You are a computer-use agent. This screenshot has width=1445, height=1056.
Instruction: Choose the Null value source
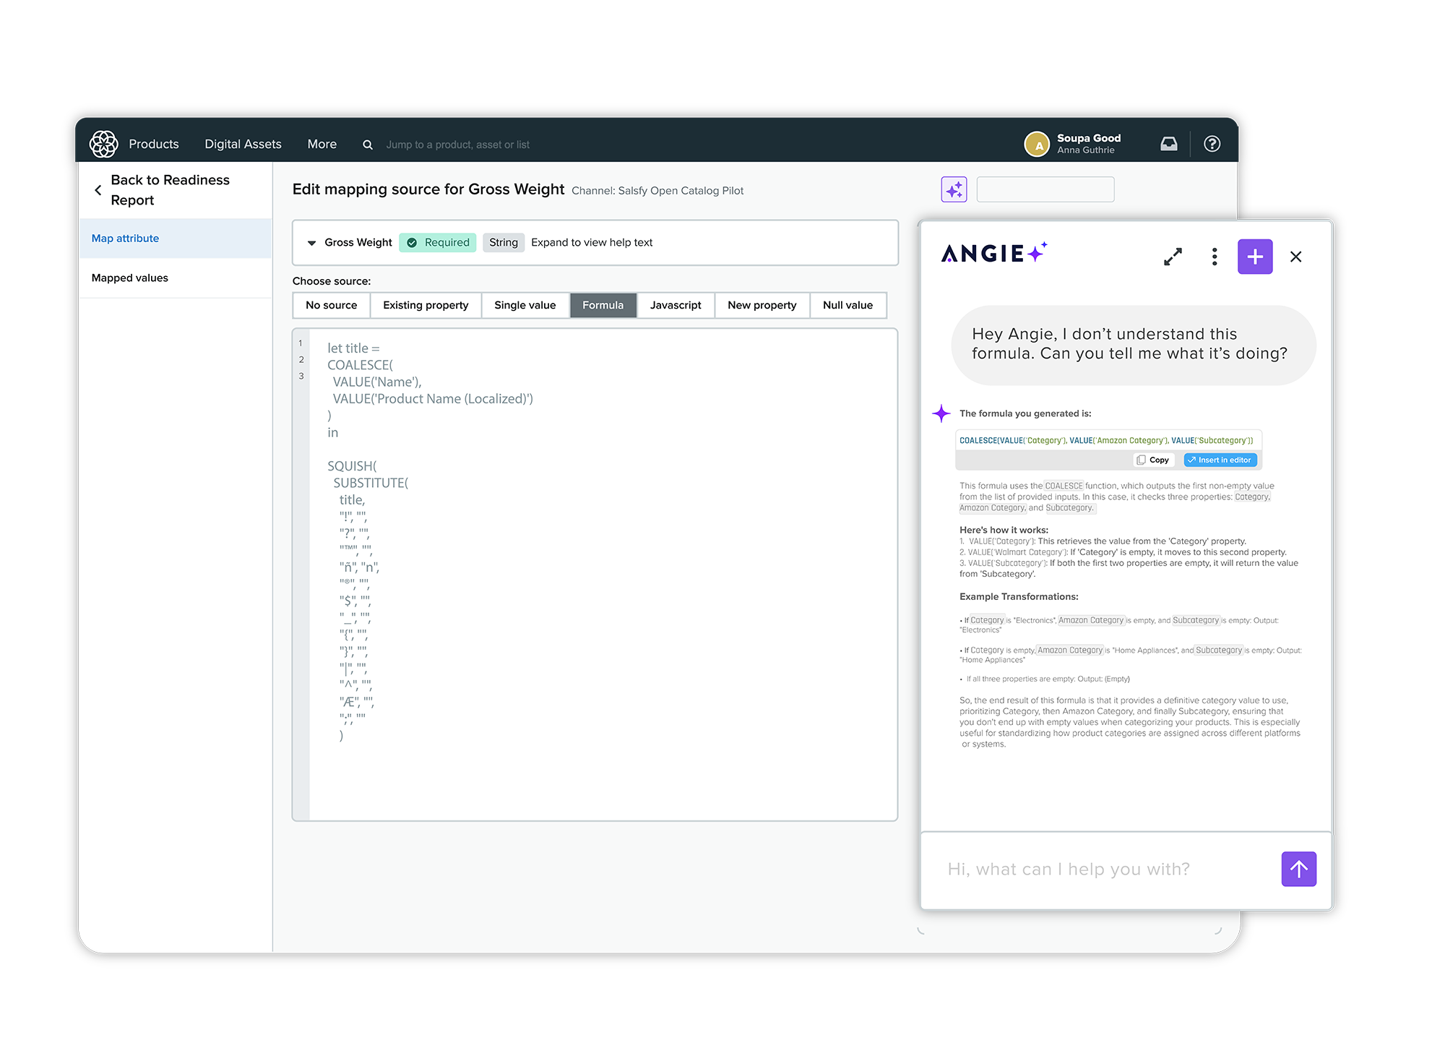(x=847, y=305)
